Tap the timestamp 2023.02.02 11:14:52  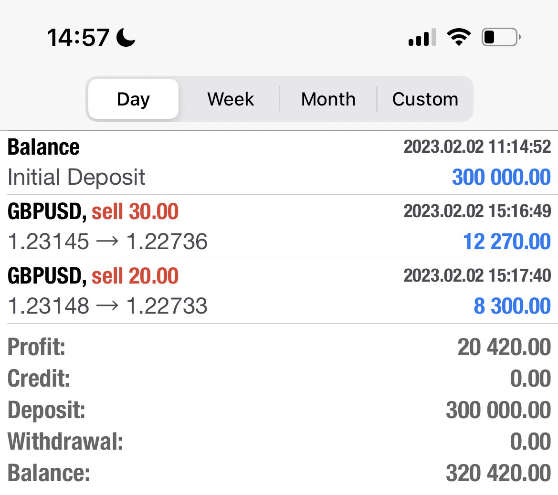(477, 147)
